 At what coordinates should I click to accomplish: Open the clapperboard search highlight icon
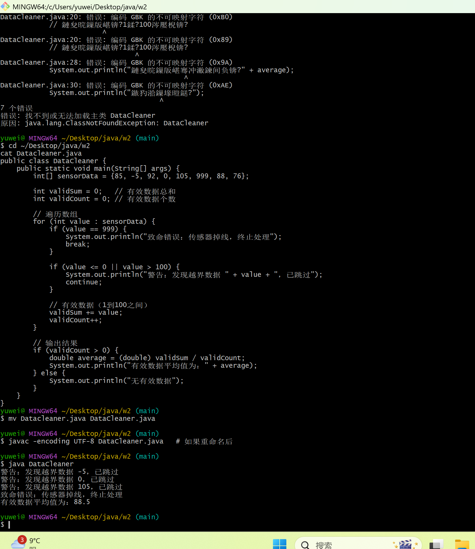tap(405, 544)
